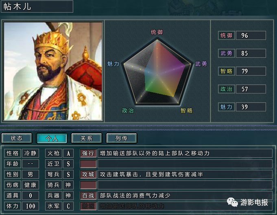The height and width of the screenshot is (215, 277).
Task: Select the 统御 stat label button
Action: tap(226, 35)
